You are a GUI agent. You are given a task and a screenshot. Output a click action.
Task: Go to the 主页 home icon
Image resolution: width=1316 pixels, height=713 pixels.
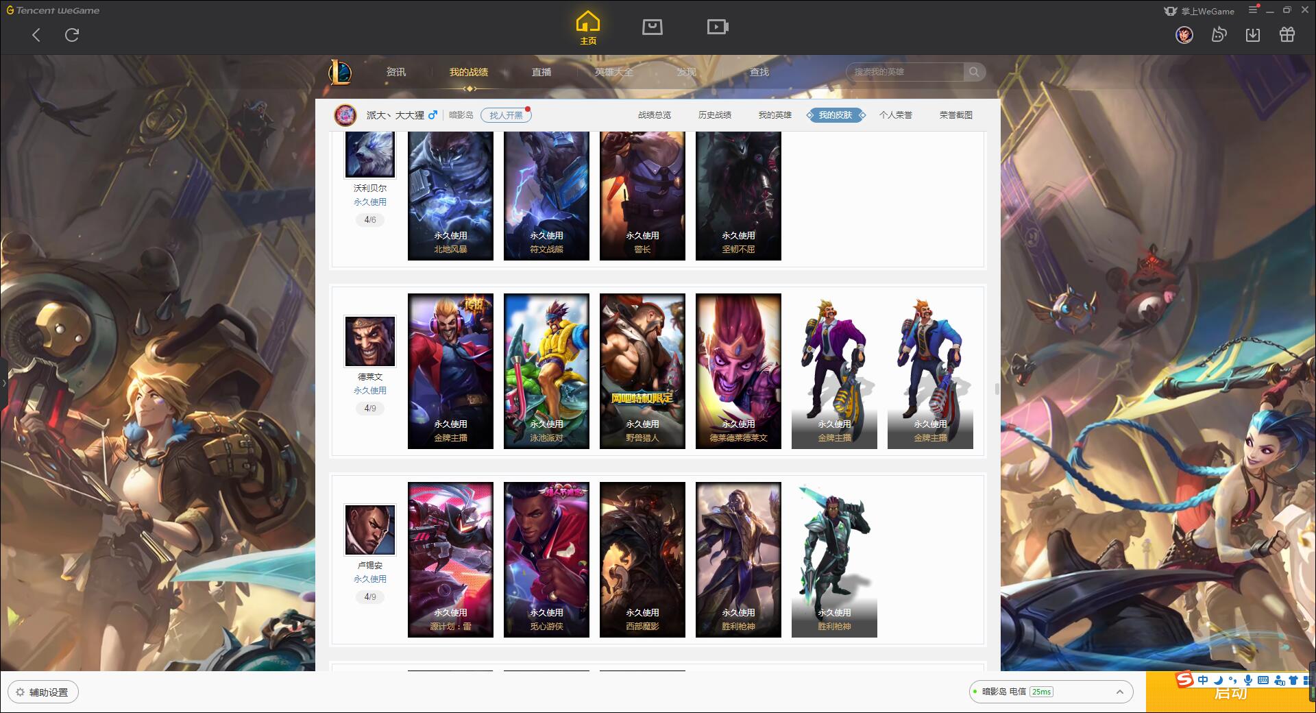(587, 28)
